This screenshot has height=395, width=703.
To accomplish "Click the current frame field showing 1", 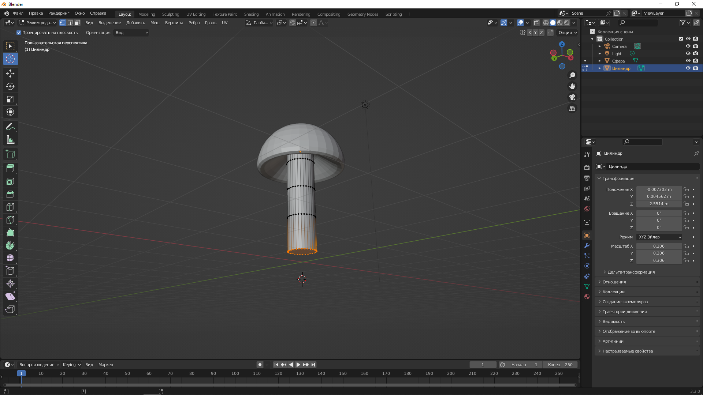I will (x=483, y=365).
